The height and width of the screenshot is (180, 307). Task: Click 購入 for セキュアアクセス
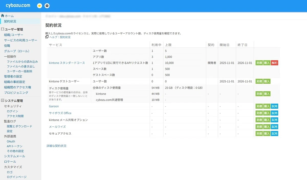[267, 134]
